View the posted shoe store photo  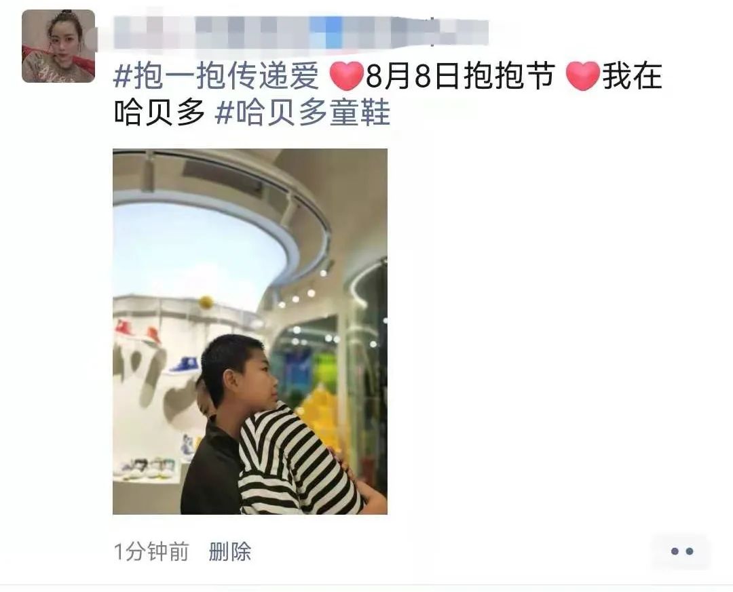click(250, 332)
